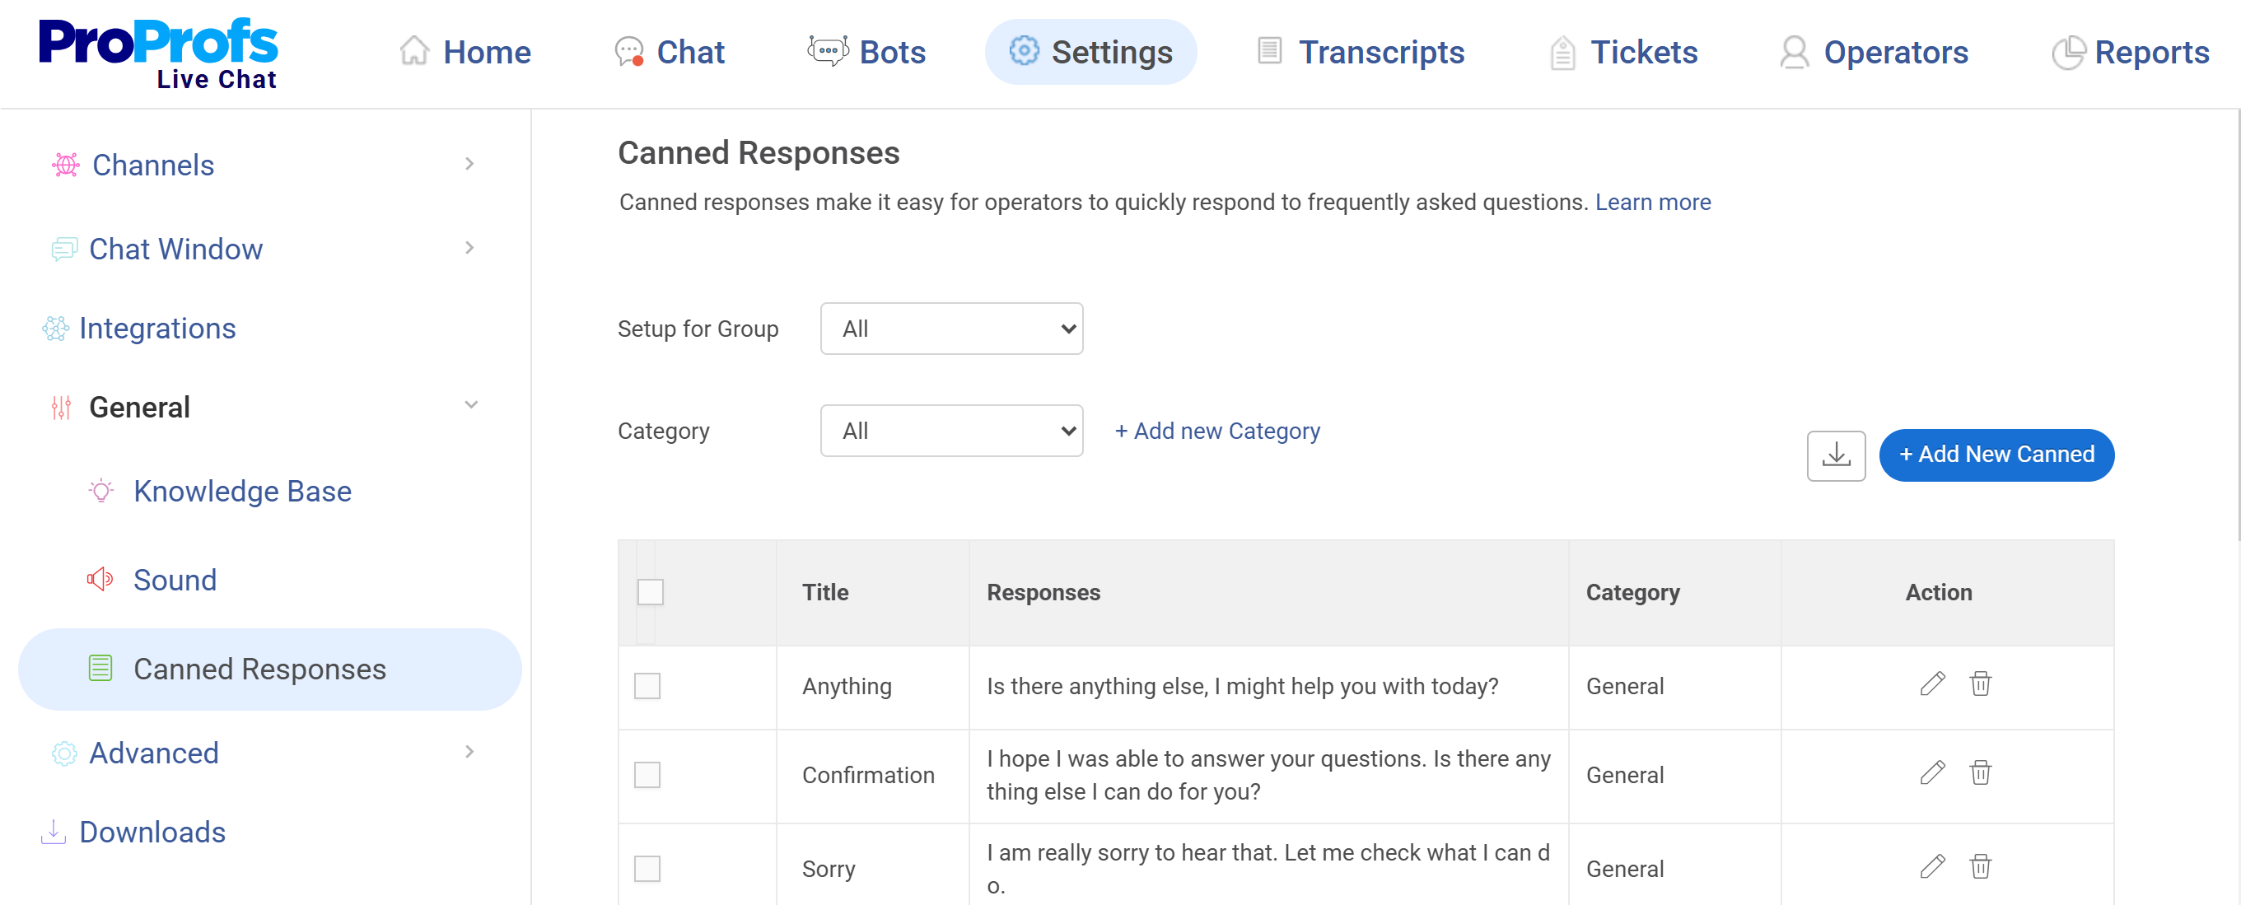2241x905 pixels.
Task: Open the Setup for Group dropdown
Action: click(951, 328)
